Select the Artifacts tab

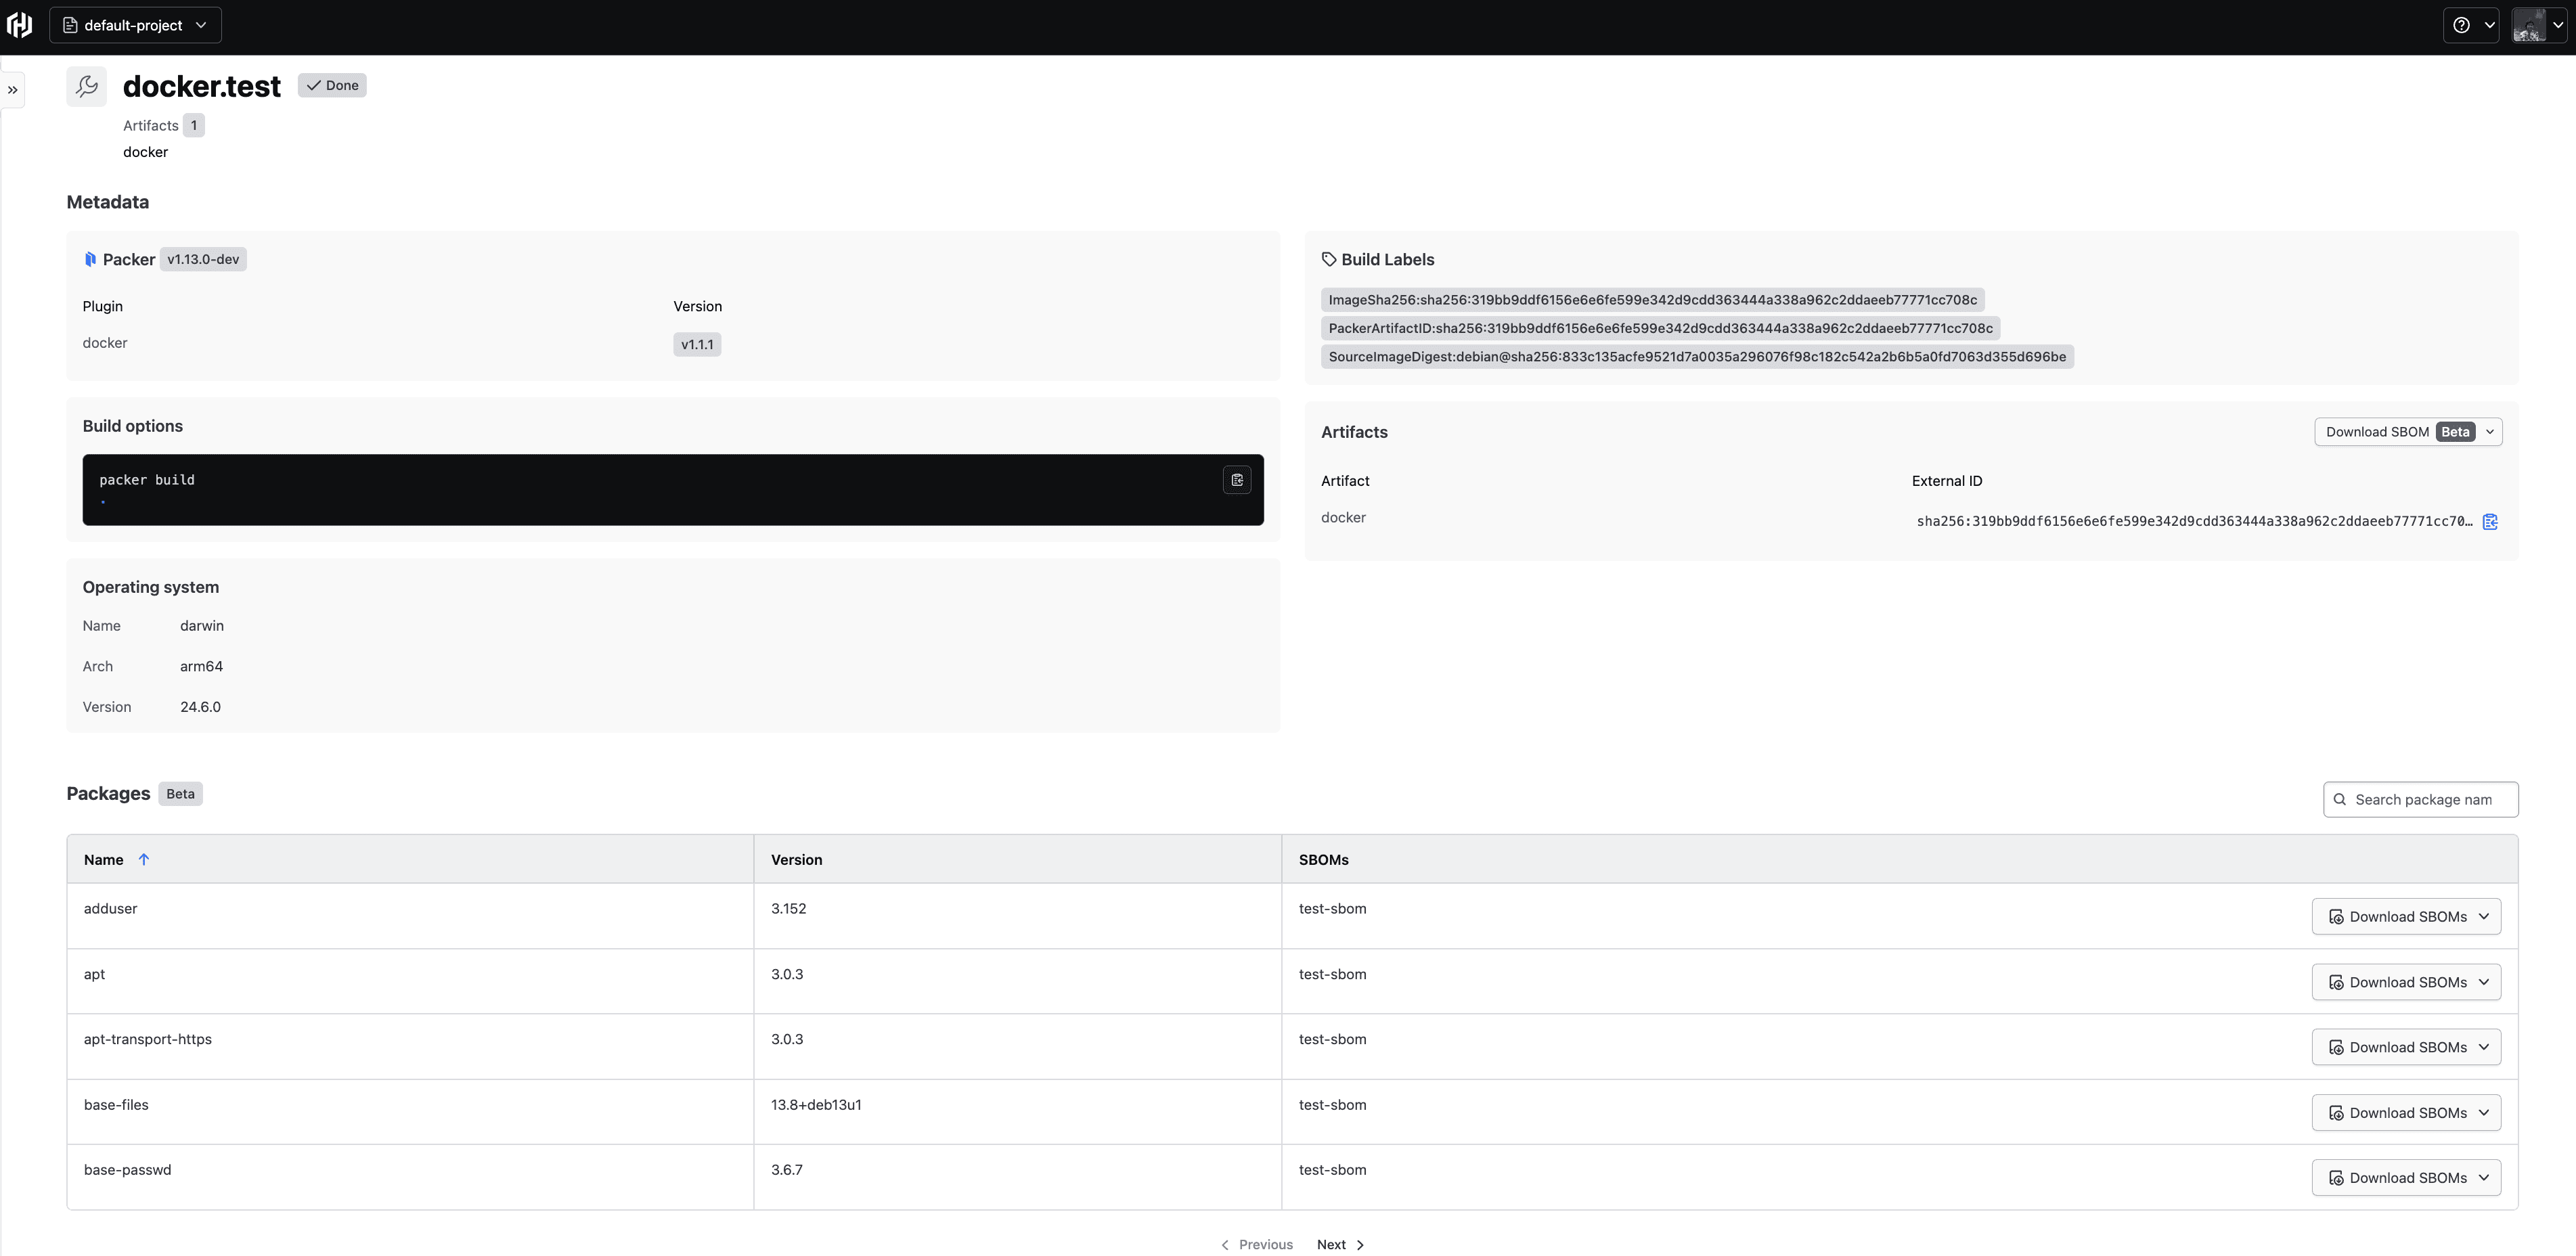click(x=150, y=125)
